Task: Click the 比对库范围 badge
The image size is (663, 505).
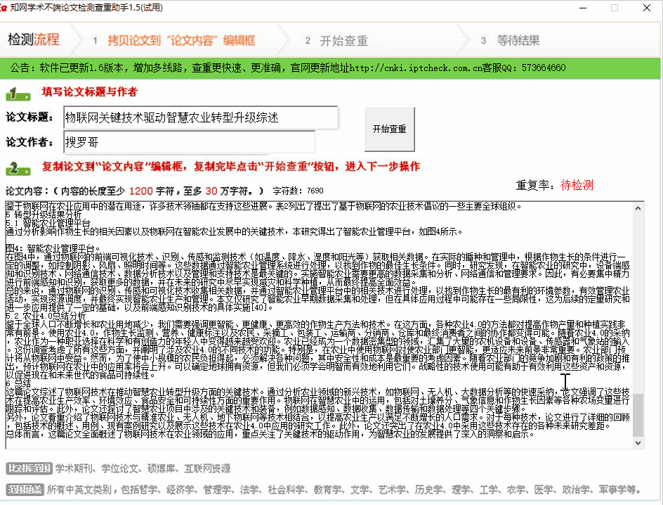Action: coord(29,468)
